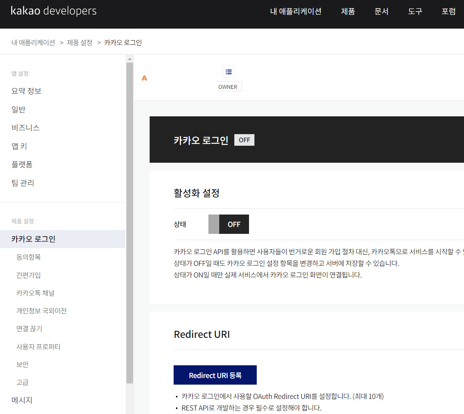Open the 문서 top menu

(382, 12)
